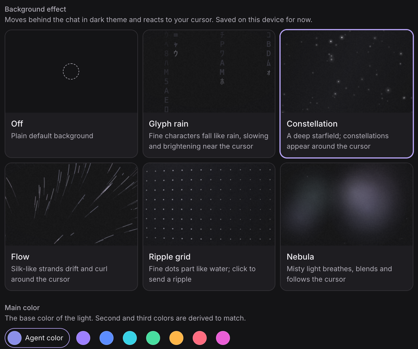Image resolution: width=418 pixels, height=349 pixels.
Task: Click the Constellation starfield preview thumbnail
Action: point(347,71)
